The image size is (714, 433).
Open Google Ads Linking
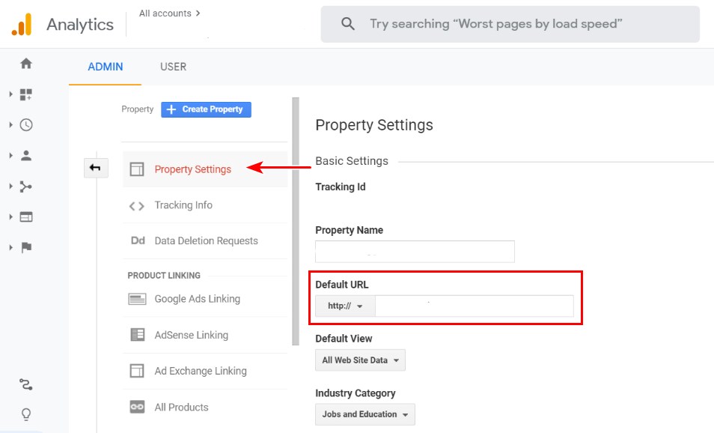coord(197,299)
